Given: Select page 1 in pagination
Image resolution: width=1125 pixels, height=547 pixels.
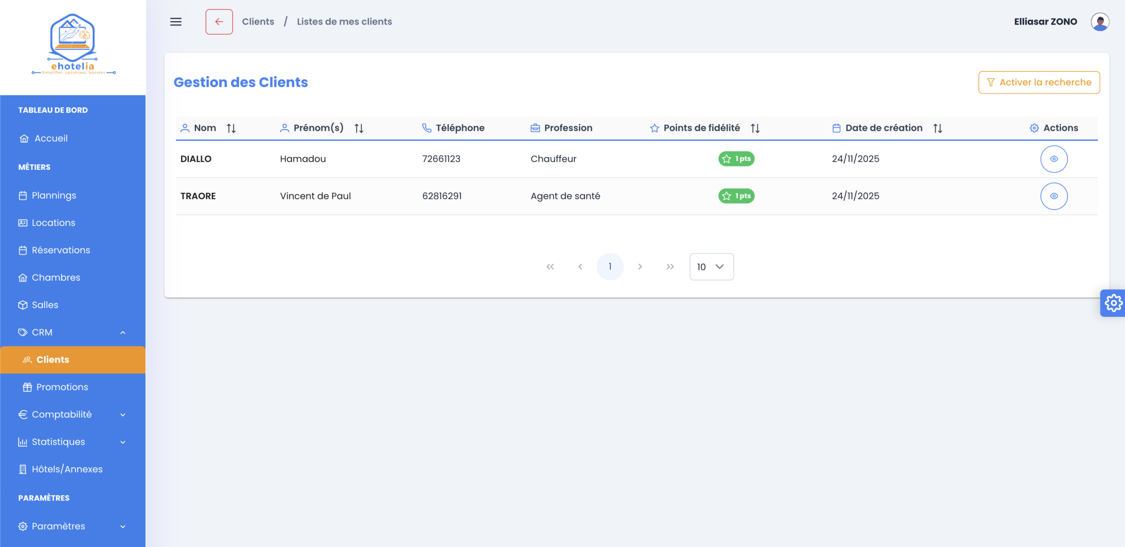Looking at the screenshot, I should pos(610,266).
